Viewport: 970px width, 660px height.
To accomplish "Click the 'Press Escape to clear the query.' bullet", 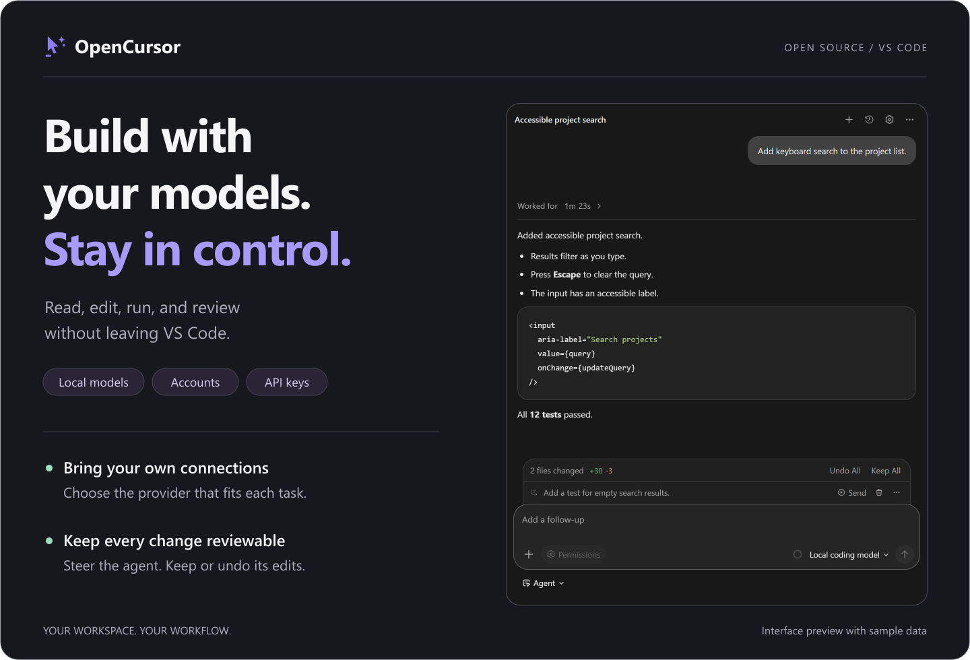I will (x=592, y=274).
